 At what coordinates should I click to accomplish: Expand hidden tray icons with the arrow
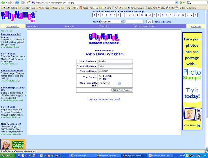click(184, 156)
